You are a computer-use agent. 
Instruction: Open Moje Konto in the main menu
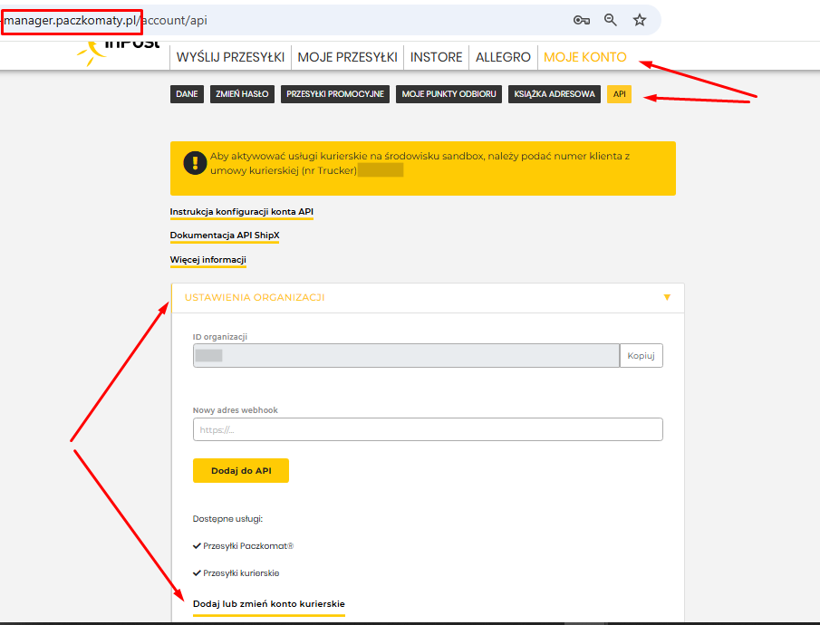(585, 57)
